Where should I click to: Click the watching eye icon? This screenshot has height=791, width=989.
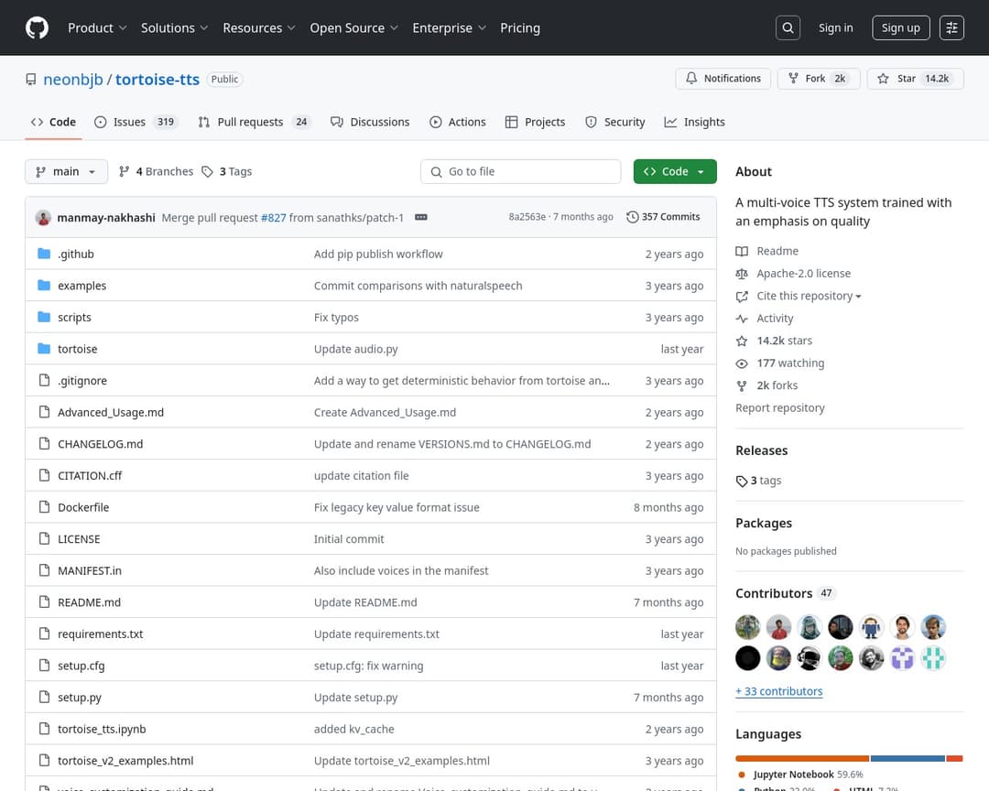point(742,363)
